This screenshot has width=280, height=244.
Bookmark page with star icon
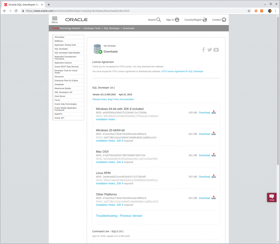[x=249, y=11]
